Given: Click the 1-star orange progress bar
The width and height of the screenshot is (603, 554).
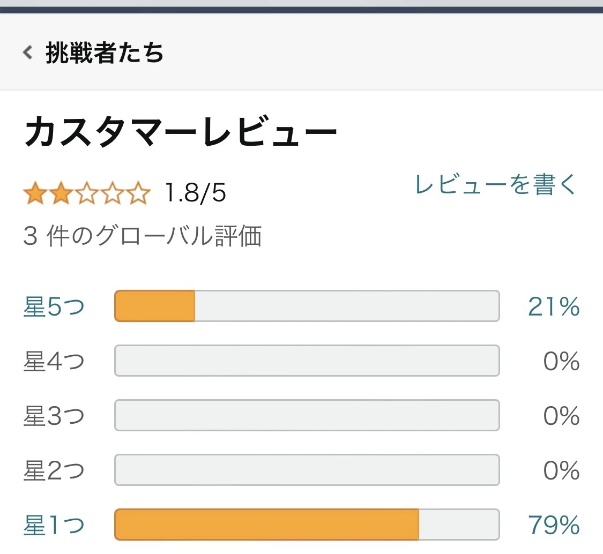Looking at the screenshot, I should tap(307, 525).
